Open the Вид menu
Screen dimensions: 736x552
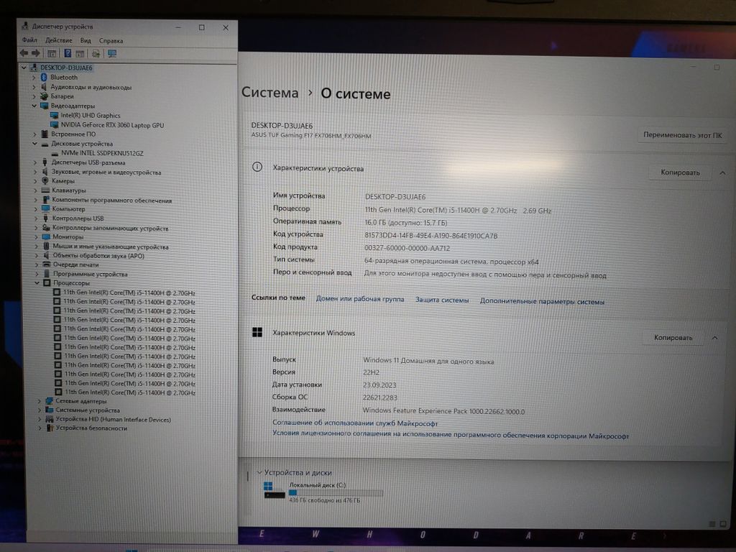pos(86,41)
